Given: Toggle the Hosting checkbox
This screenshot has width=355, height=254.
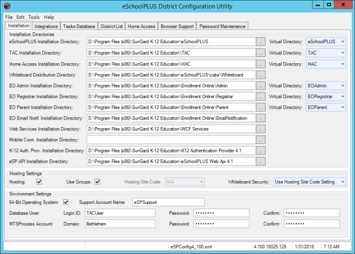Looking at the screenshot, I should click(x=39, y=182).
